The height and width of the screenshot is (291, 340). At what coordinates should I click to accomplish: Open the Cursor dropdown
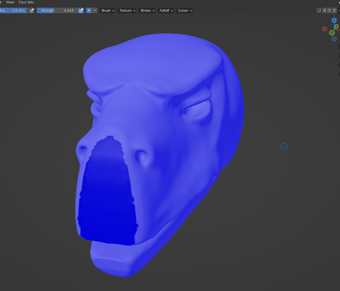pyautogui.click(x=184, y=10)
